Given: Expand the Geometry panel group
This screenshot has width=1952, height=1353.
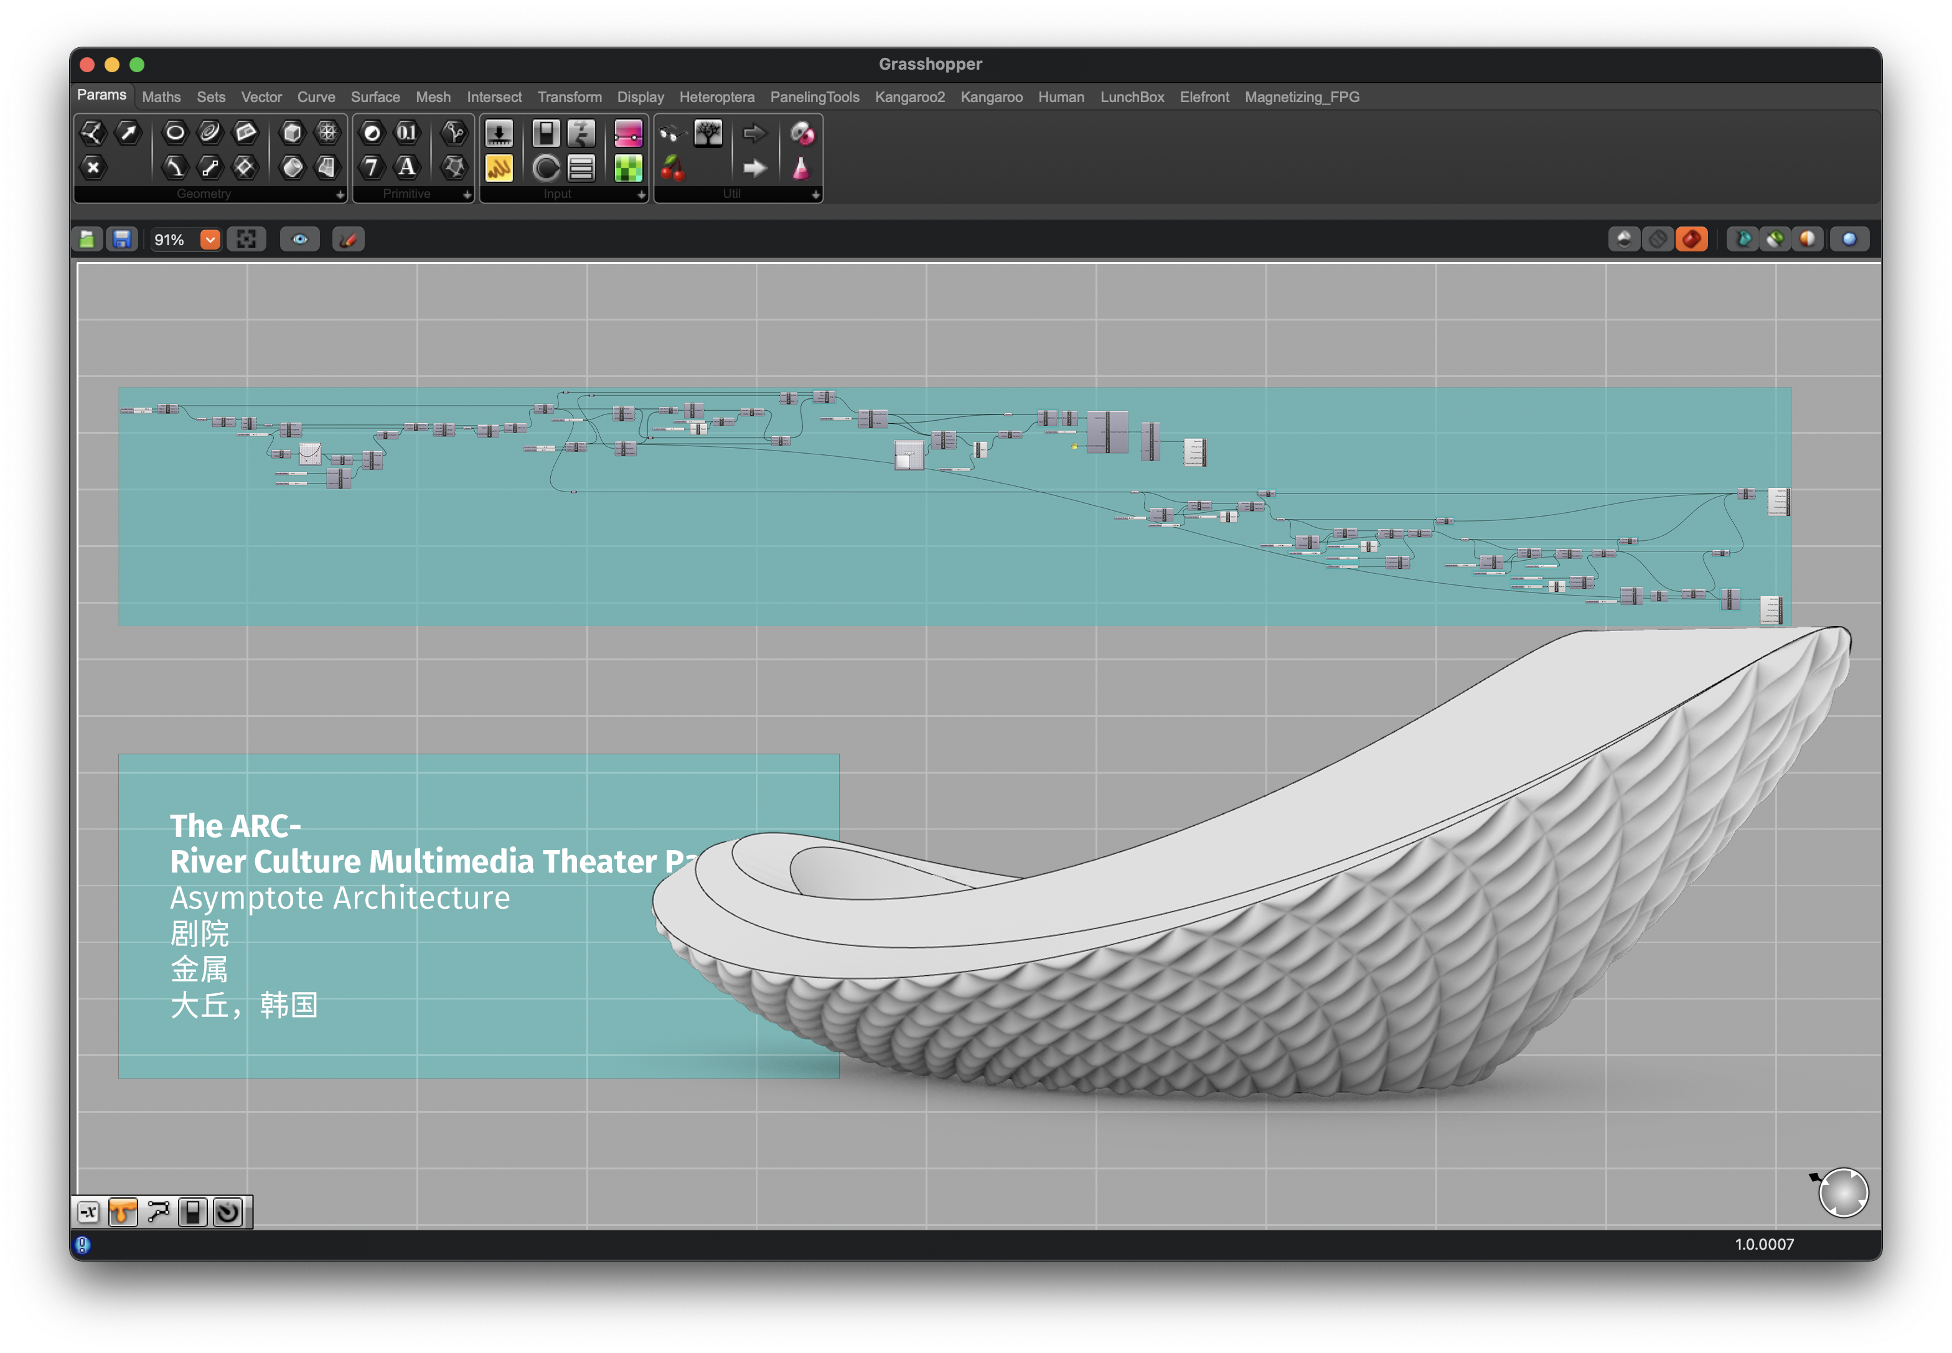Looking at the screenshot, I should coord(340,195).
